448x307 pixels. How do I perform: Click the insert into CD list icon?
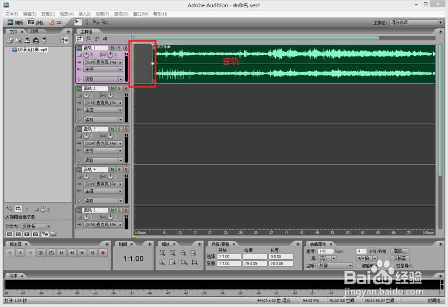click(36, 41)
